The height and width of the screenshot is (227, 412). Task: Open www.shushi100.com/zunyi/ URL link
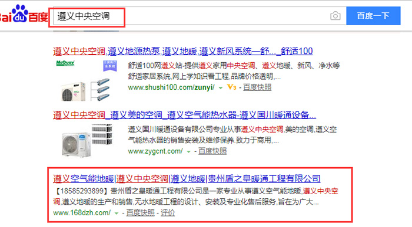click(x=171, y=87)
